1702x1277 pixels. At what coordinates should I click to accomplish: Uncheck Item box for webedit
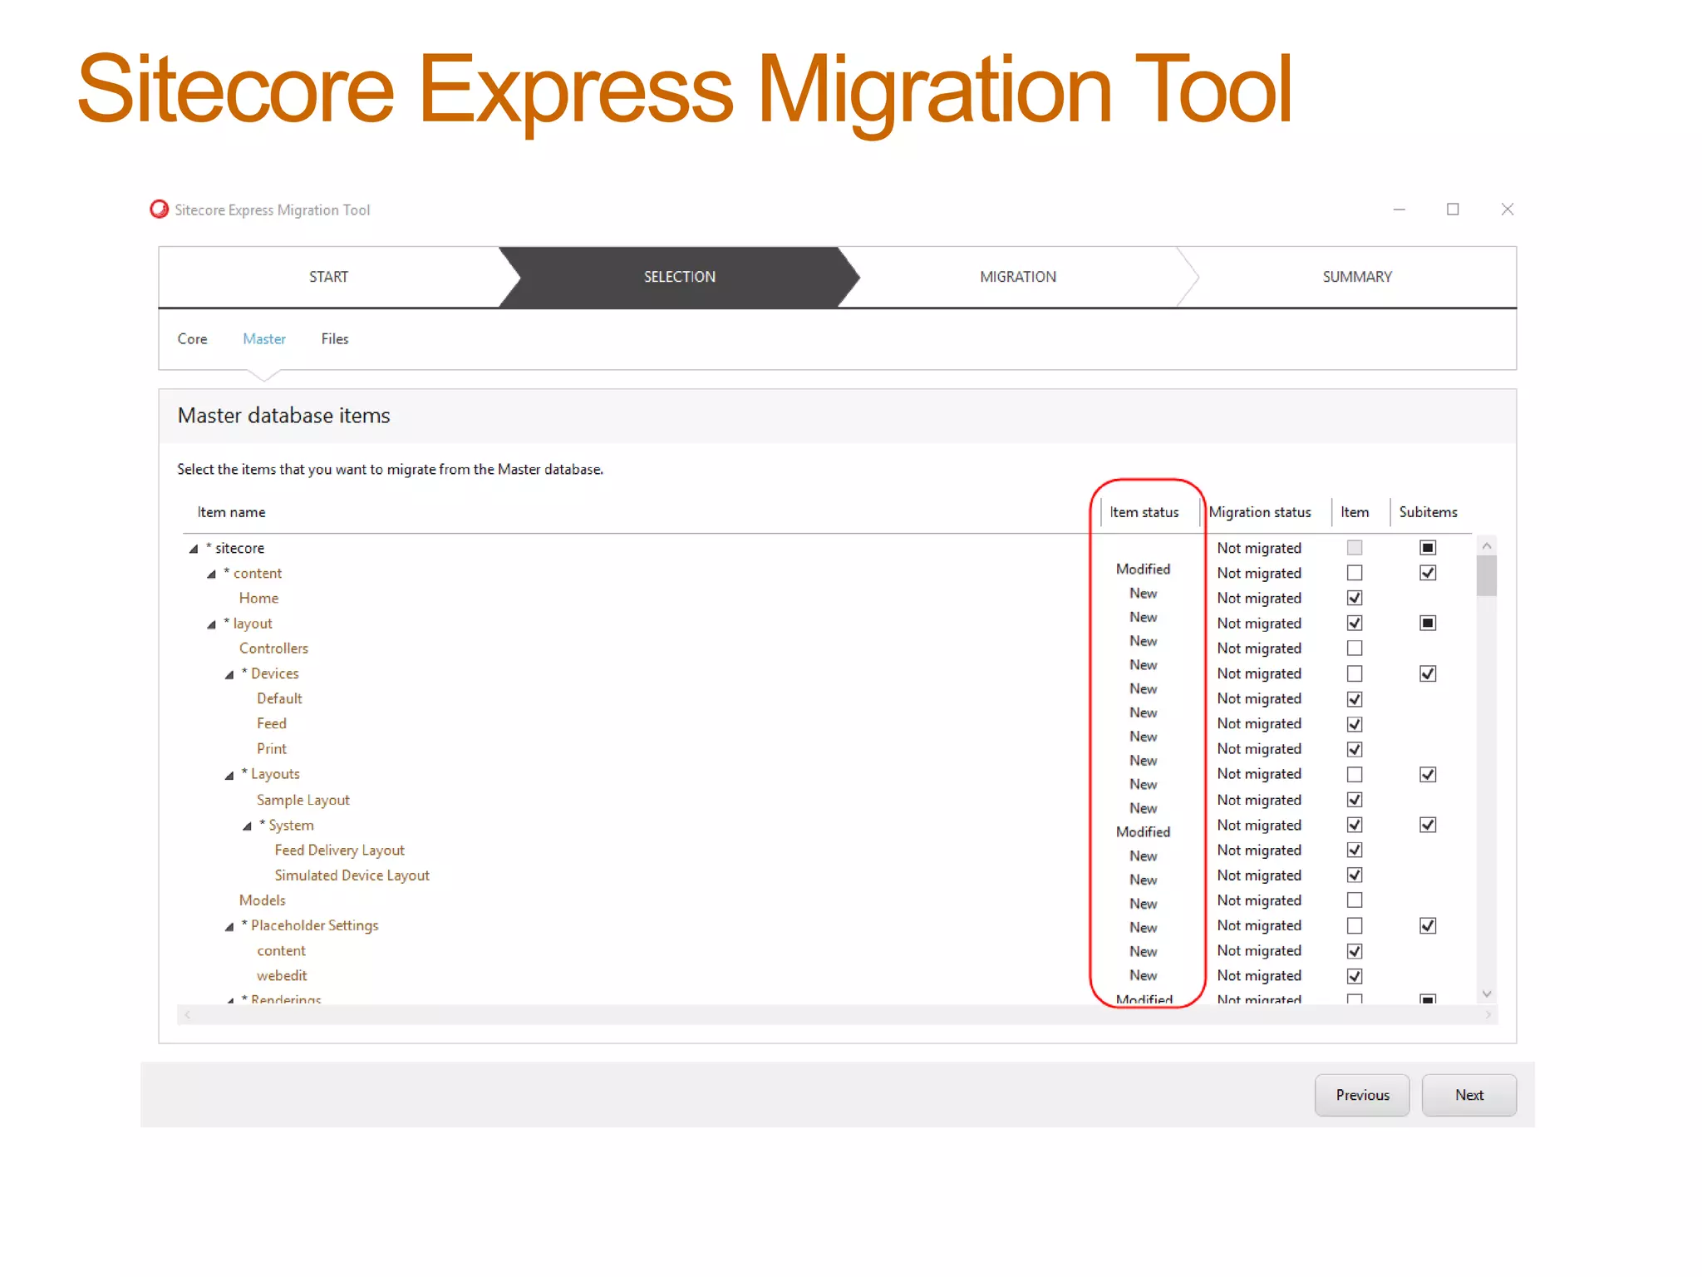click(1355, 976)
